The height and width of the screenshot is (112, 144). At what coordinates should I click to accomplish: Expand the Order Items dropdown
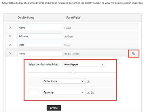pyautogui.click(x=64, y=81)
